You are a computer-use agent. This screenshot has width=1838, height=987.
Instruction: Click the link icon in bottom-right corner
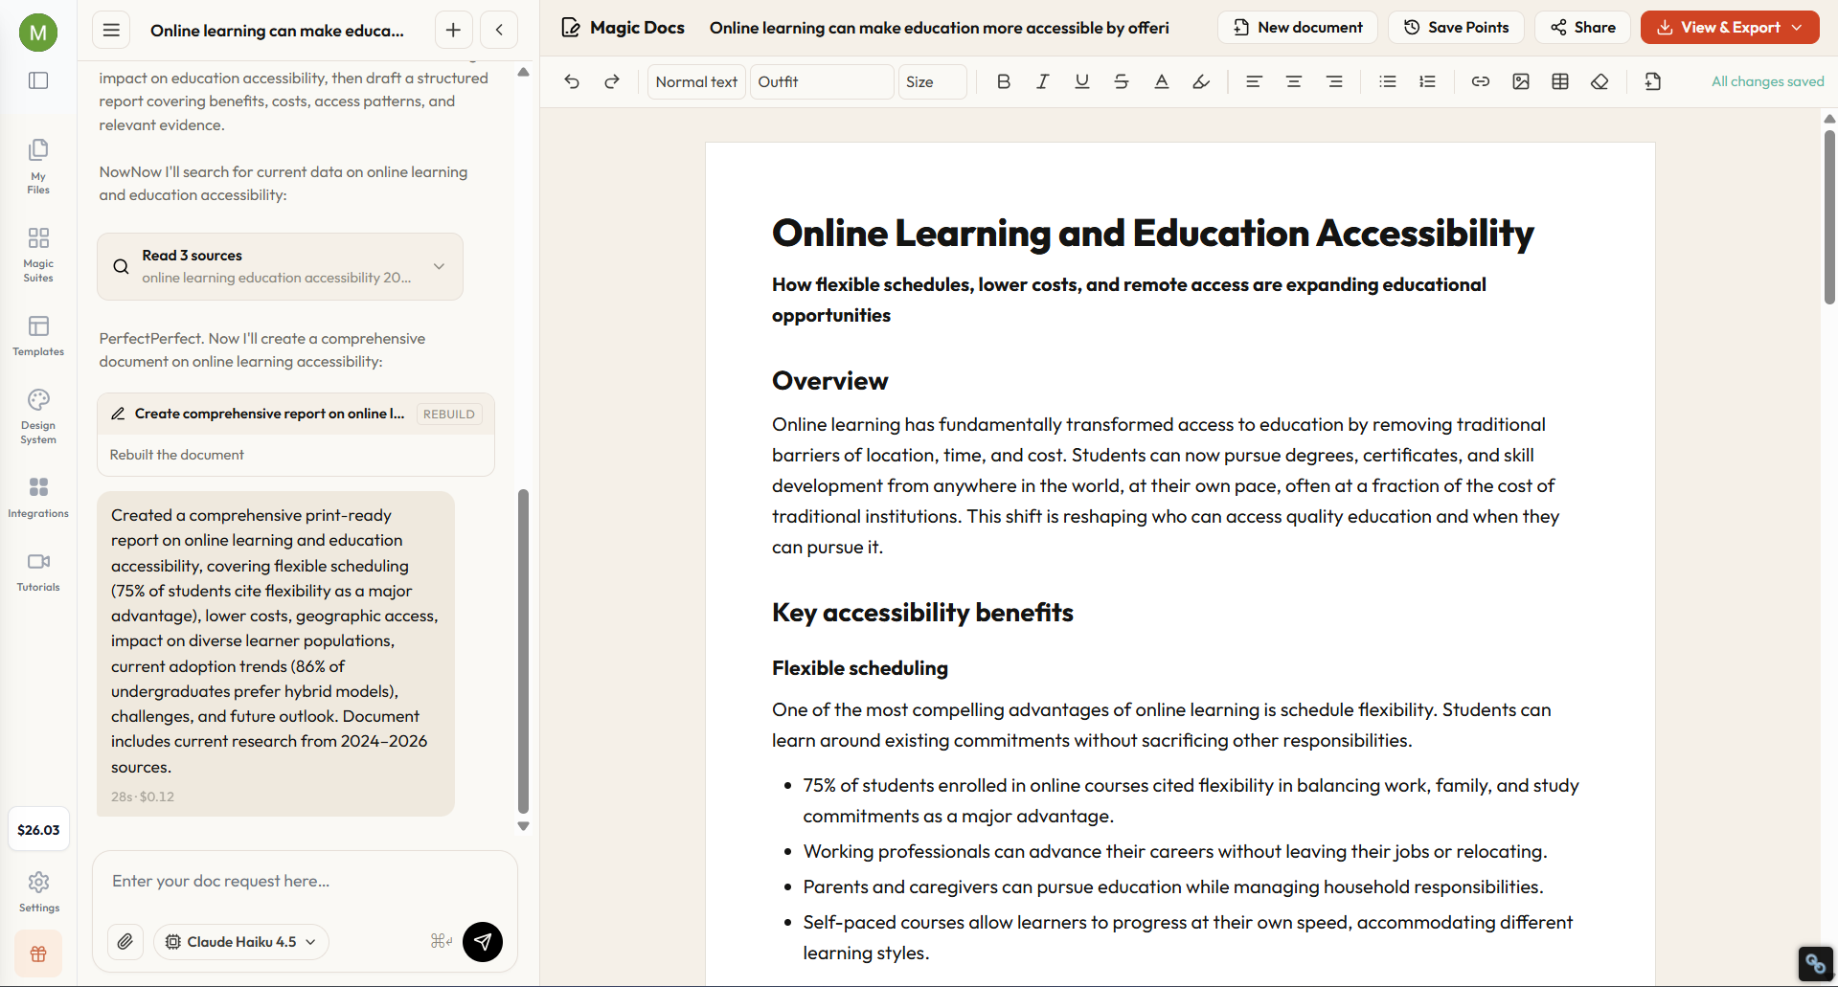click(1815, 962)
